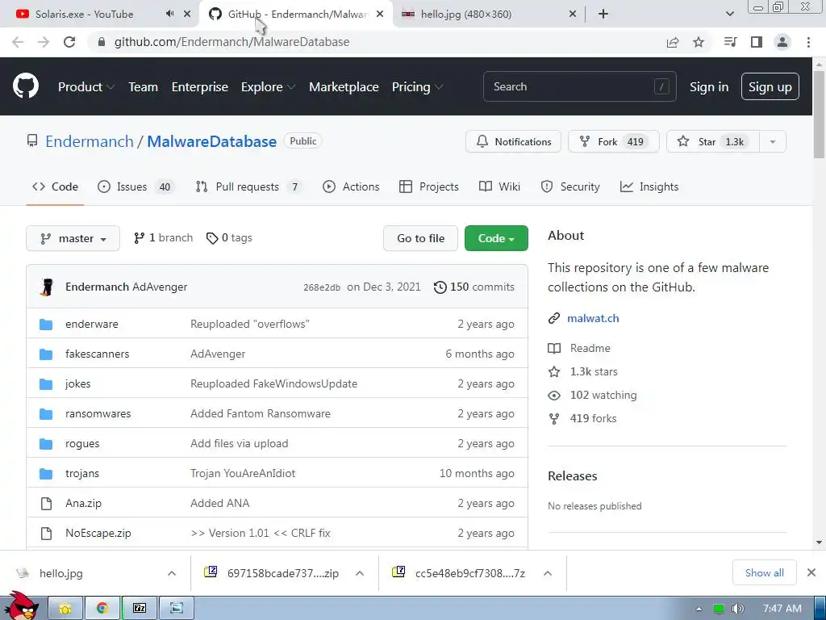This screenshot has width=826, height=620.
Task: Expand the Pricing menu
Action: (x=417, y=87)
